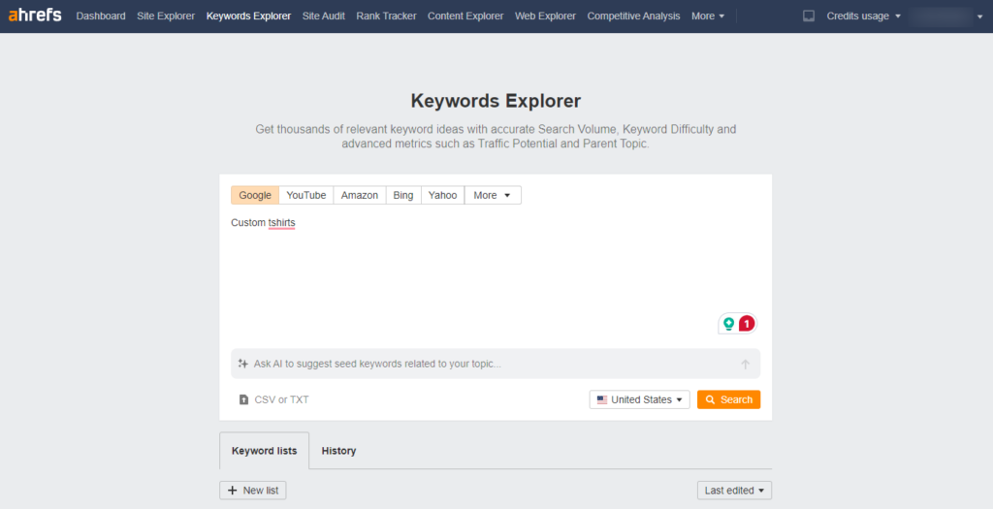This screenshot has height=509, width=993.
Task: Go to Site Explorer
Action: [x=166, y=16]
